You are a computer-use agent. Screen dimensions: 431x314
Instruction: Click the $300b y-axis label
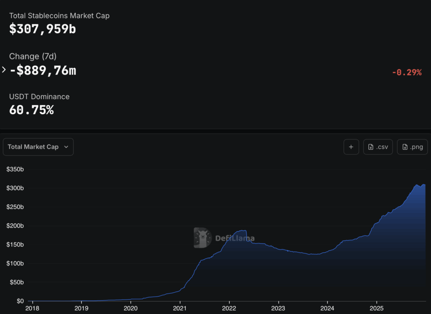point(15,188)
